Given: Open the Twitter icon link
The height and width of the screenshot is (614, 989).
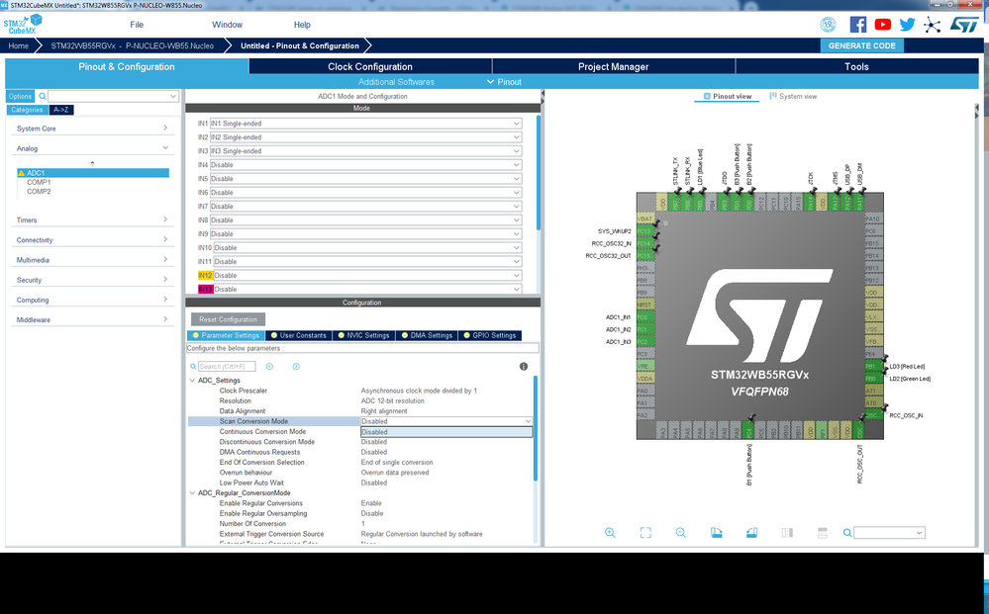Looking at the screenshot, I should click(x=907, y=25).
